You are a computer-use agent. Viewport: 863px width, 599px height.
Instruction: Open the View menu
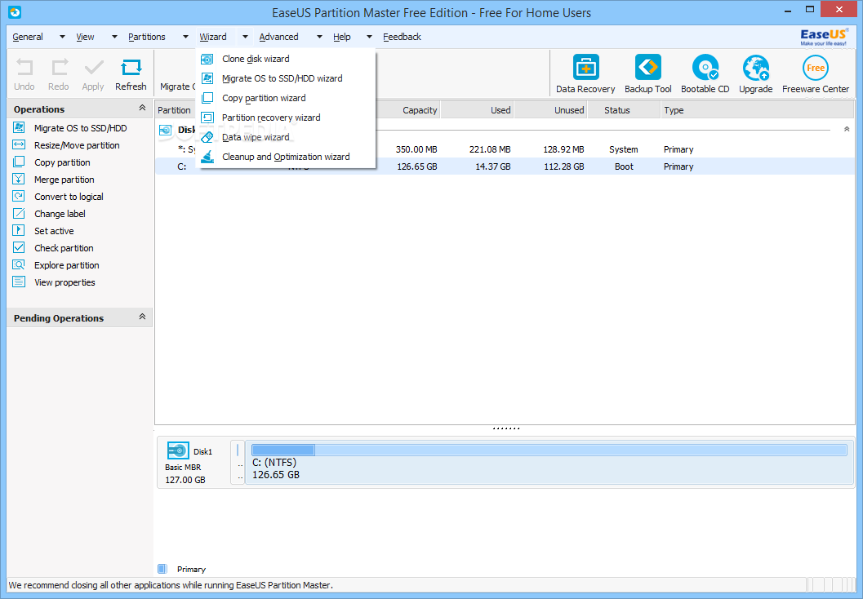coord(85,37)
